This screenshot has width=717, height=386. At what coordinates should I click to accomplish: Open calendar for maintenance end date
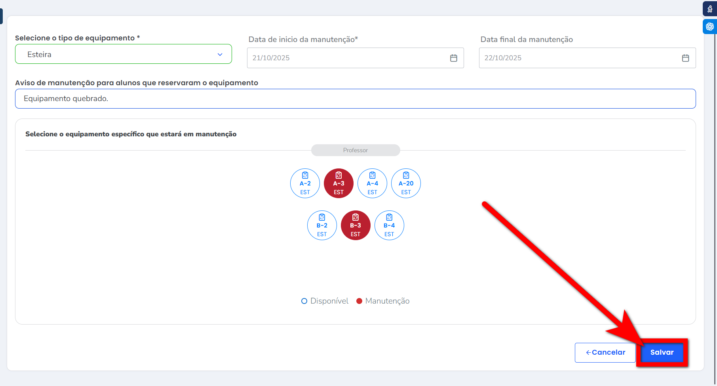coord(685,58)
